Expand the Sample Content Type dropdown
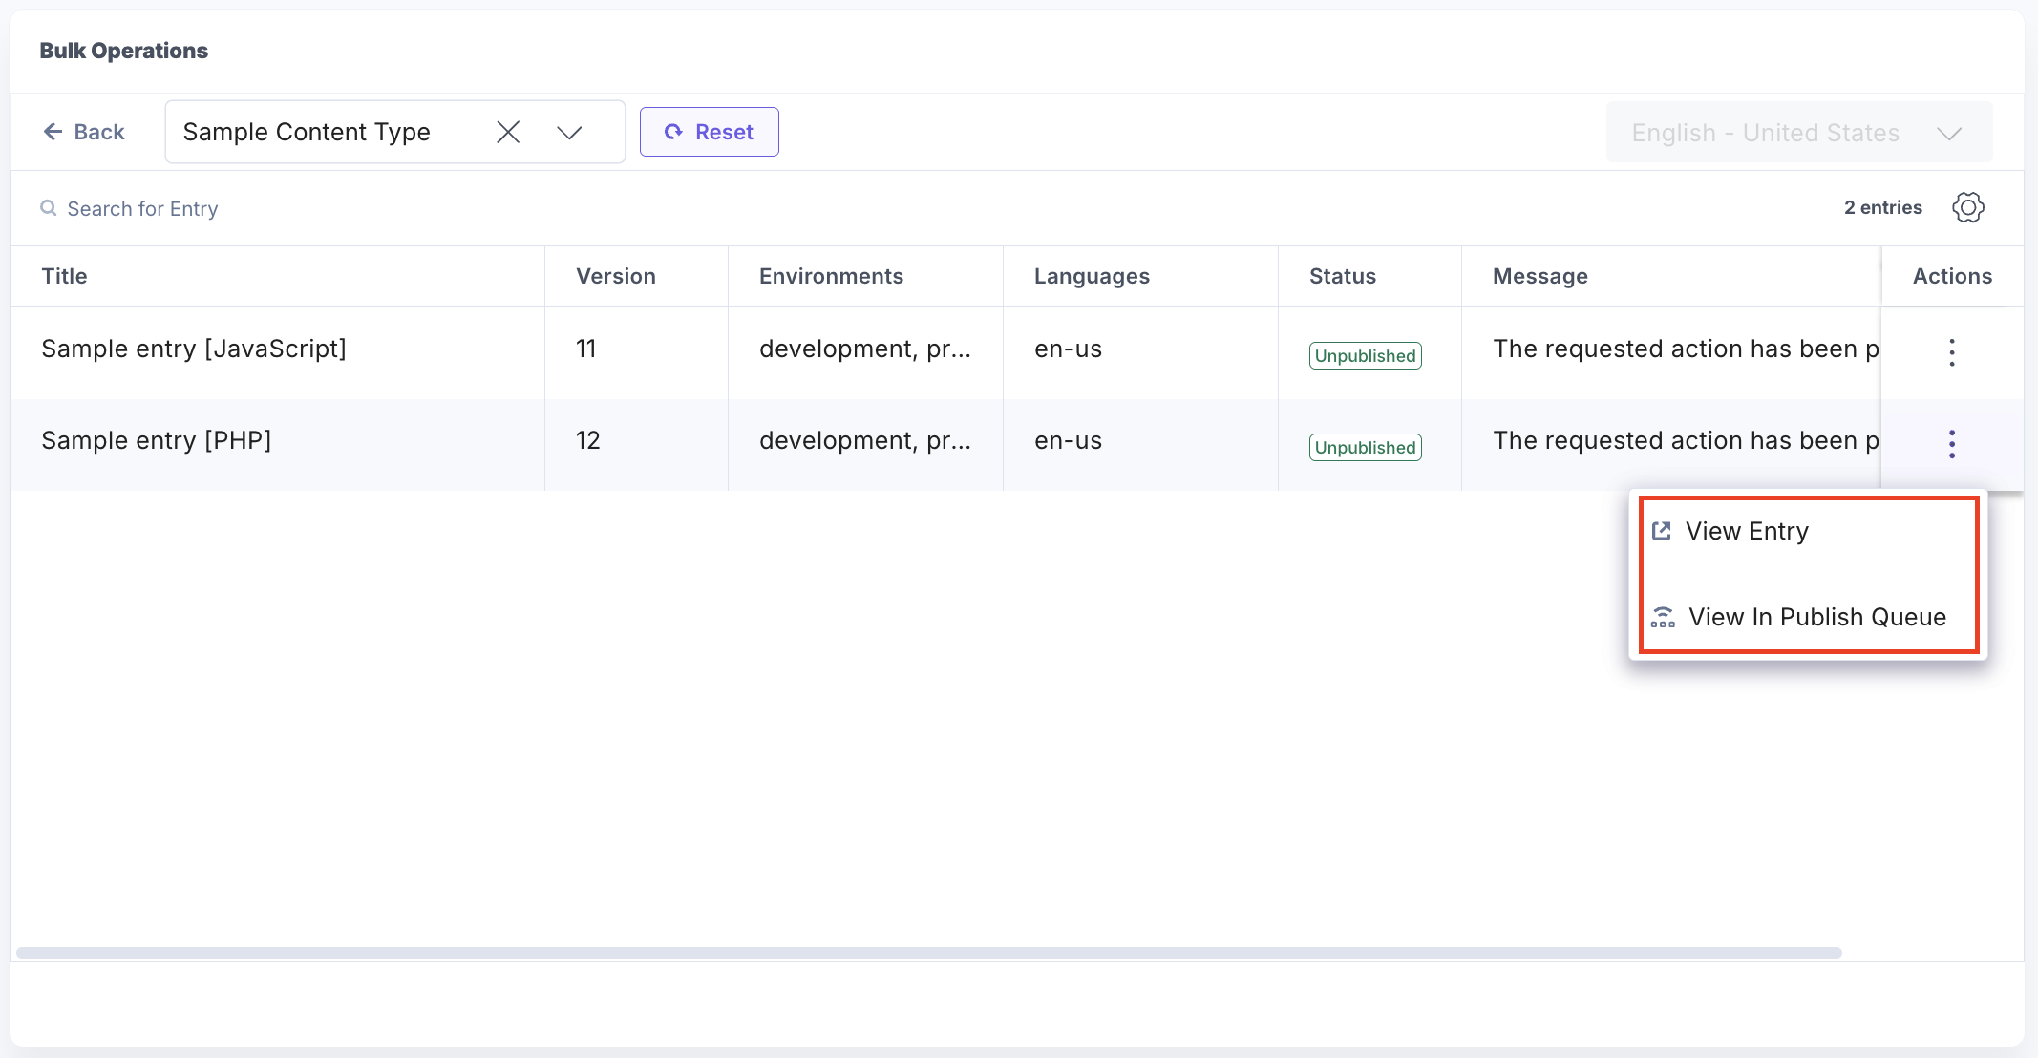Image resolution: width=2038 pixels, height=1058 pixels. [569, 133]
